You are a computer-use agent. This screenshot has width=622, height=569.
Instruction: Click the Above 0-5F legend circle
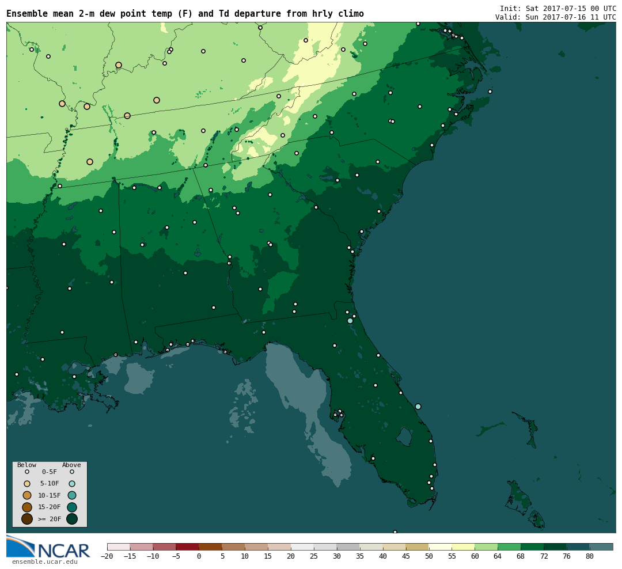pos(72,472)
